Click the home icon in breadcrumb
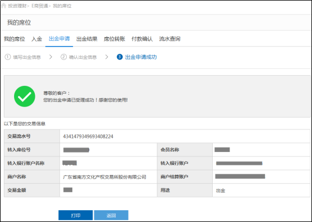 pos(3,6)
